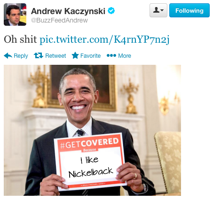Click the Retweet arrows icon

click(x=39, y=55)
